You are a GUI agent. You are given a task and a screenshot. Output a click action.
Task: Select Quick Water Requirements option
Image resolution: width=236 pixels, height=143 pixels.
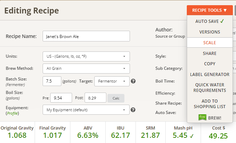210,87
